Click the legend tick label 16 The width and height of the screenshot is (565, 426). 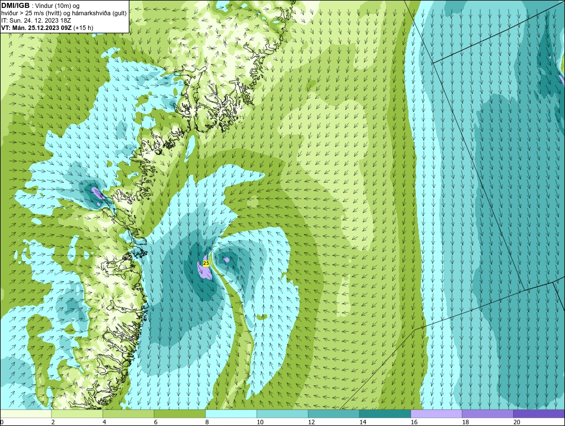click(x=414, y=422)
